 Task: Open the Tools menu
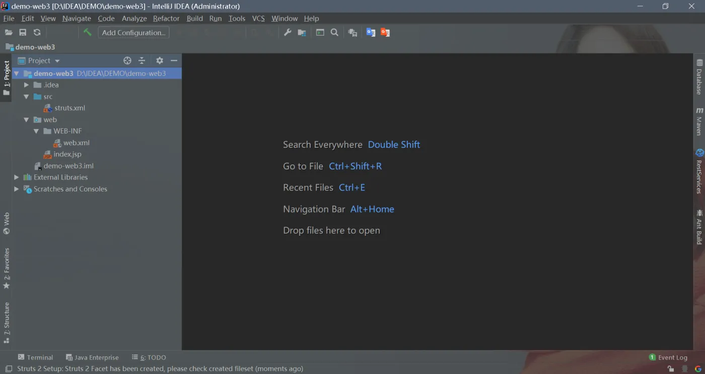pyautogui.click(x=237, y=19)
